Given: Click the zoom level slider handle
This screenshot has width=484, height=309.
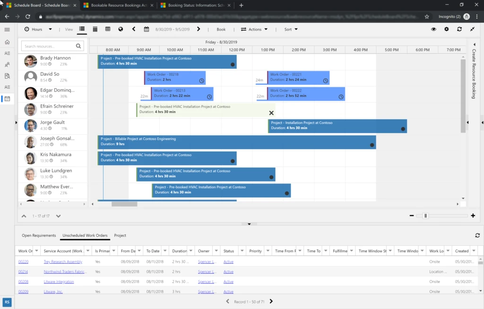Looking at the screenshot, I should coord(425,216).
